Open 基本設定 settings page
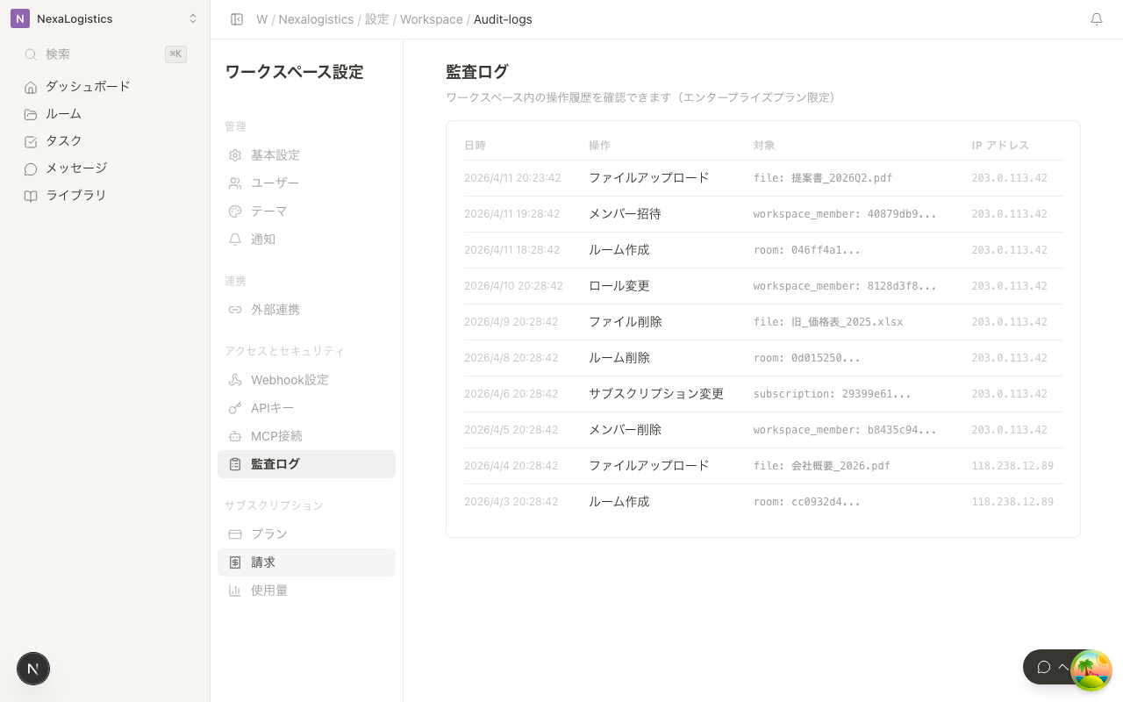Viewport: 1123px width, 702px height. 306,155
